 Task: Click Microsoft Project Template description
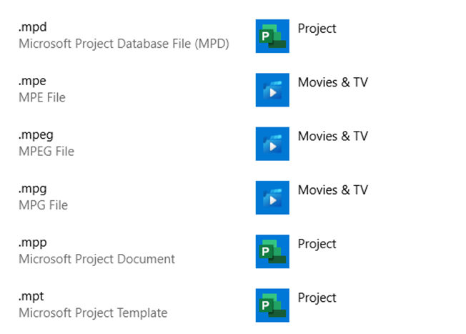[x=93, y=313]
